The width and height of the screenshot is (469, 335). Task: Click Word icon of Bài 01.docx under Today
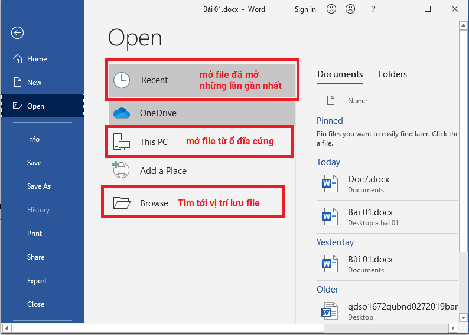(x=330, y=217)
